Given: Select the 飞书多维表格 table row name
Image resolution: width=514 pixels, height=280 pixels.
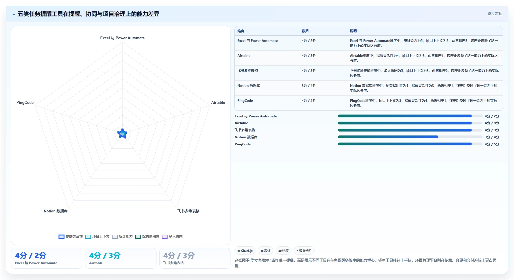Looking at the screenshot, I should point(248,71).
